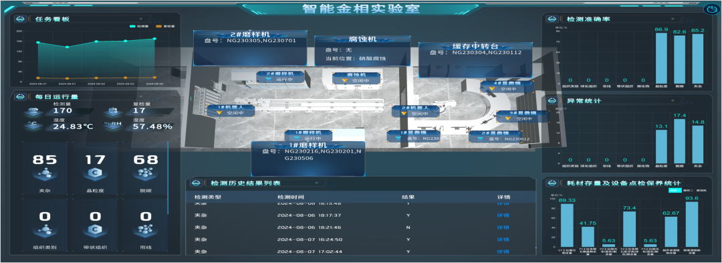Click the 2024-09-02 data point on 检测量 line

[x=96, y=41]
